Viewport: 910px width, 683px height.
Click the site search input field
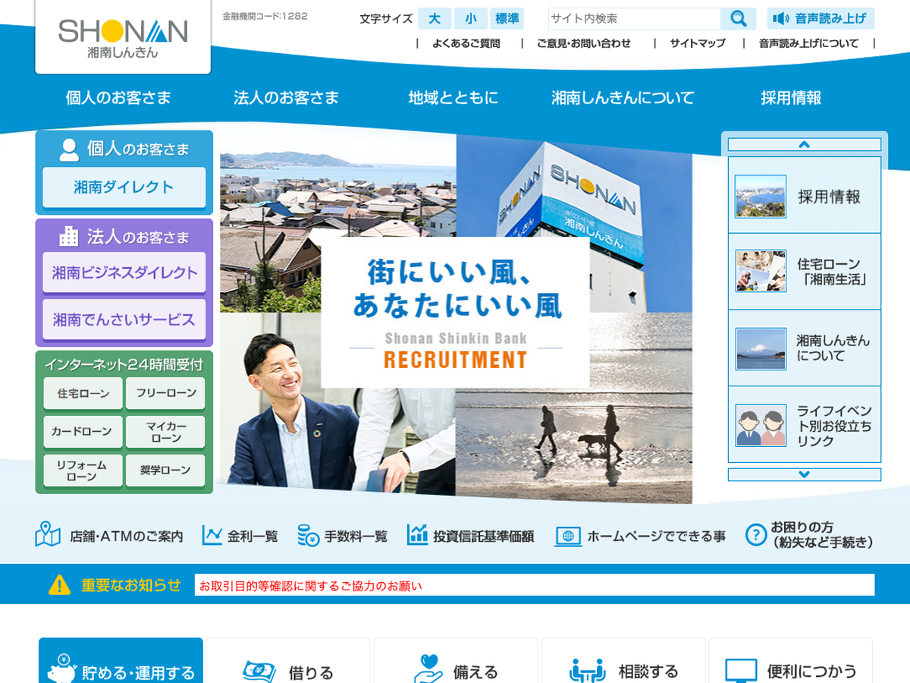click(x=634, y=19)
